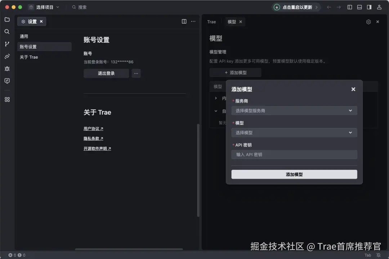Click the 搜索 search box in title bar
389x259 pixels.
click(79, 7)
